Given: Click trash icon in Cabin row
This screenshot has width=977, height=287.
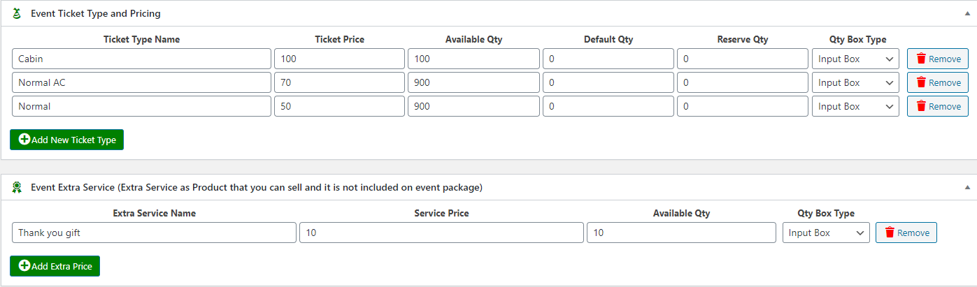Looking at the screenshot, I should [921, 59].
